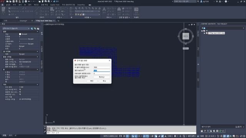Switch to the Drawing2 file tab

(x=23, y=21)
